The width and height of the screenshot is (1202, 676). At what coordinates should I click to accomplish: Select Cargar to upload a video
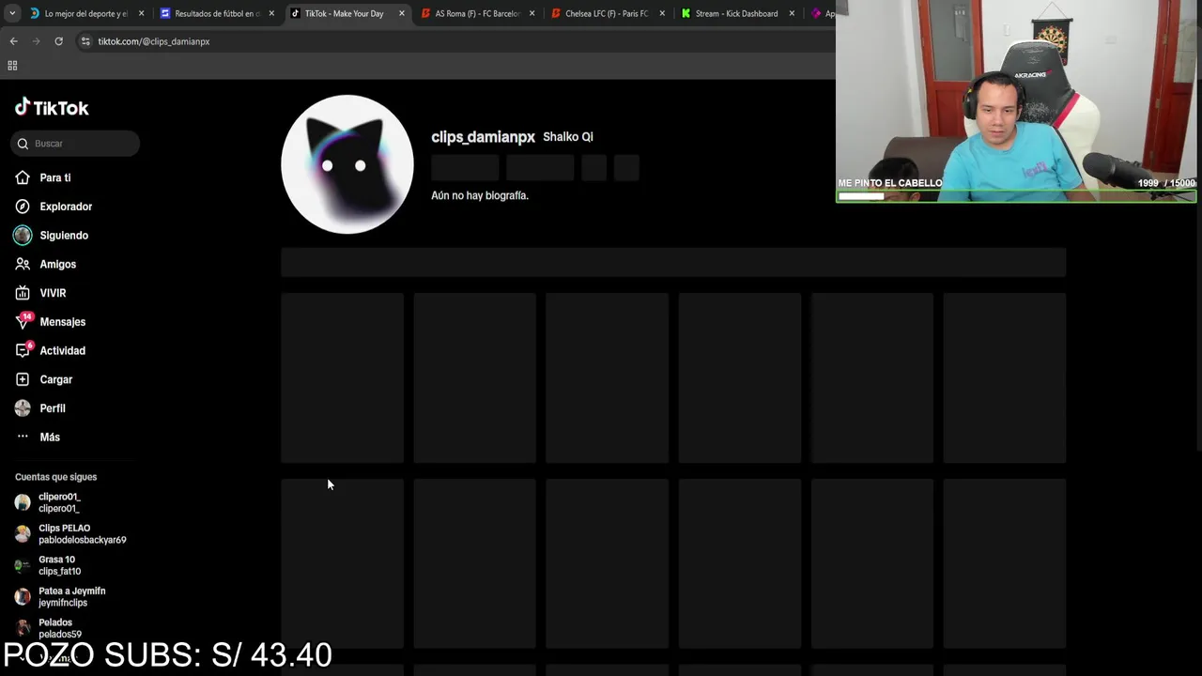coord(55,379)
